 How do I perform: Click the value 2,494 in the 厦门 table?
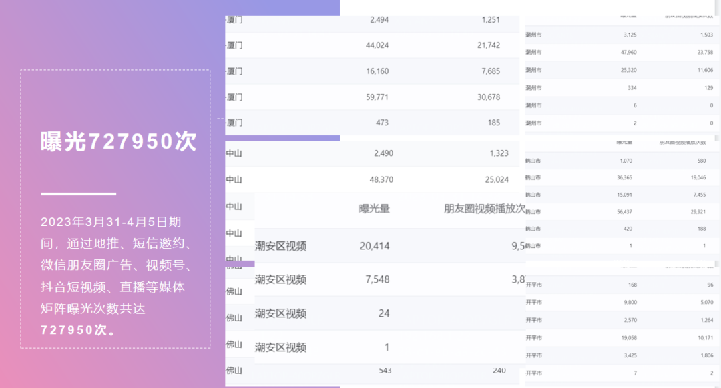[379, 20]
